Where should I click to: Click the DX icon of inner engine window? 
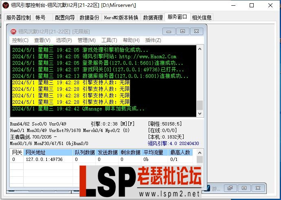(13, 31)
